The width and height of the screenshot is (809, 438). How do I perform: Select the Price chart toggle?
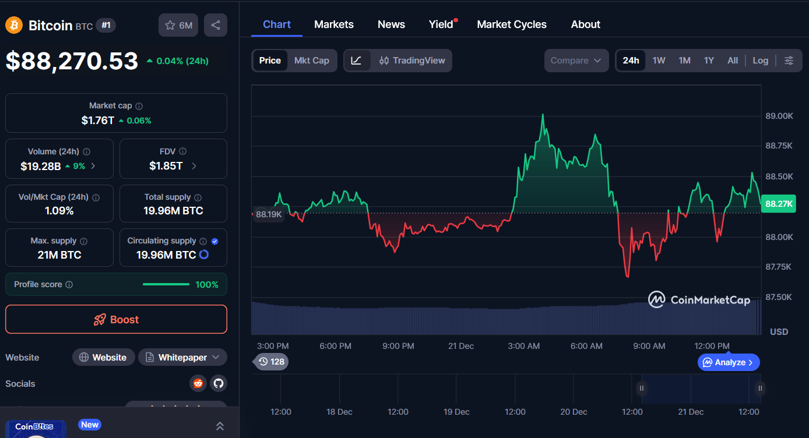pyautogui.click(x=270, y=61)
